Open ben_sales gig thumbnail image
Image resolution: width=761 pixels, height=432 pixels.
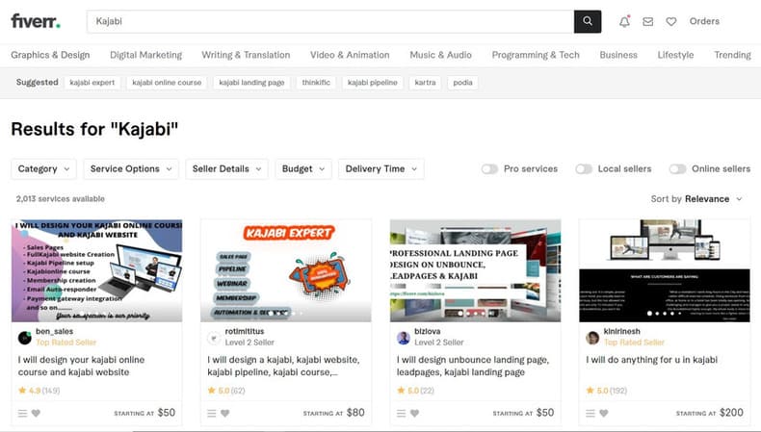(97, 270)
